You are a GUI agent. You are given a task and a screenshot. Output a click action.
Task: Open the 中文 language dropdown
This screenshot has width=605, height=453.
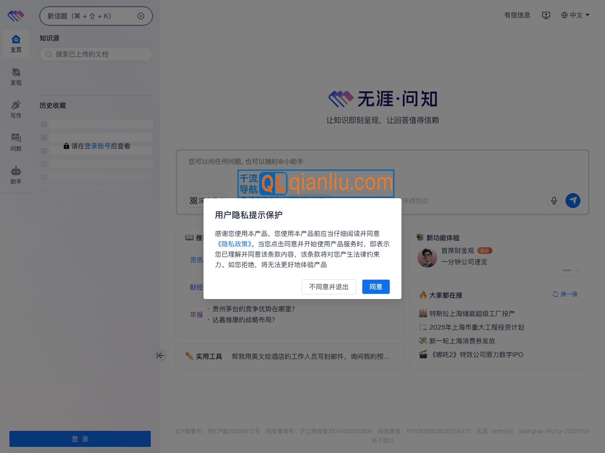(575, 15)
